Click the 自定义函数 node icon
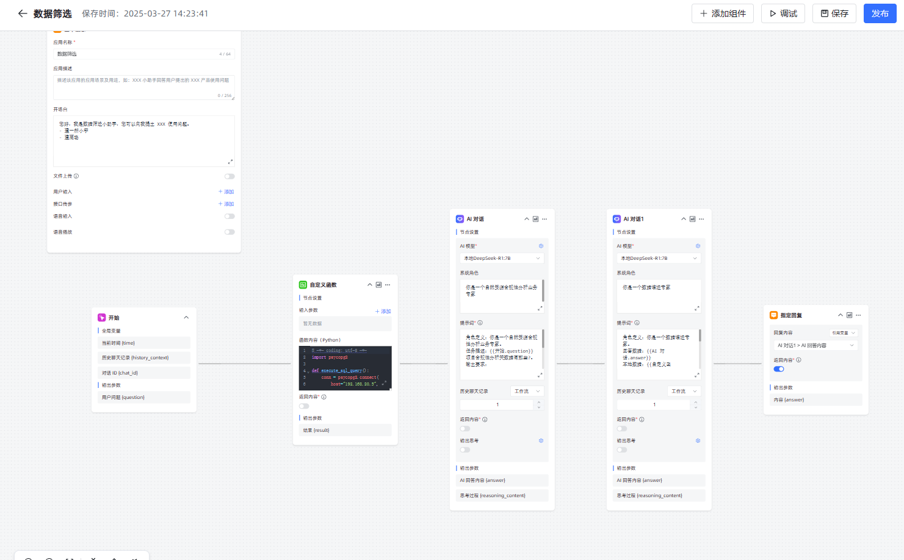904x560 pixels. click(x=303, y=285)
